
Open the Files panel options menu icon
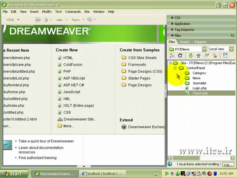(x=233, y=36)
